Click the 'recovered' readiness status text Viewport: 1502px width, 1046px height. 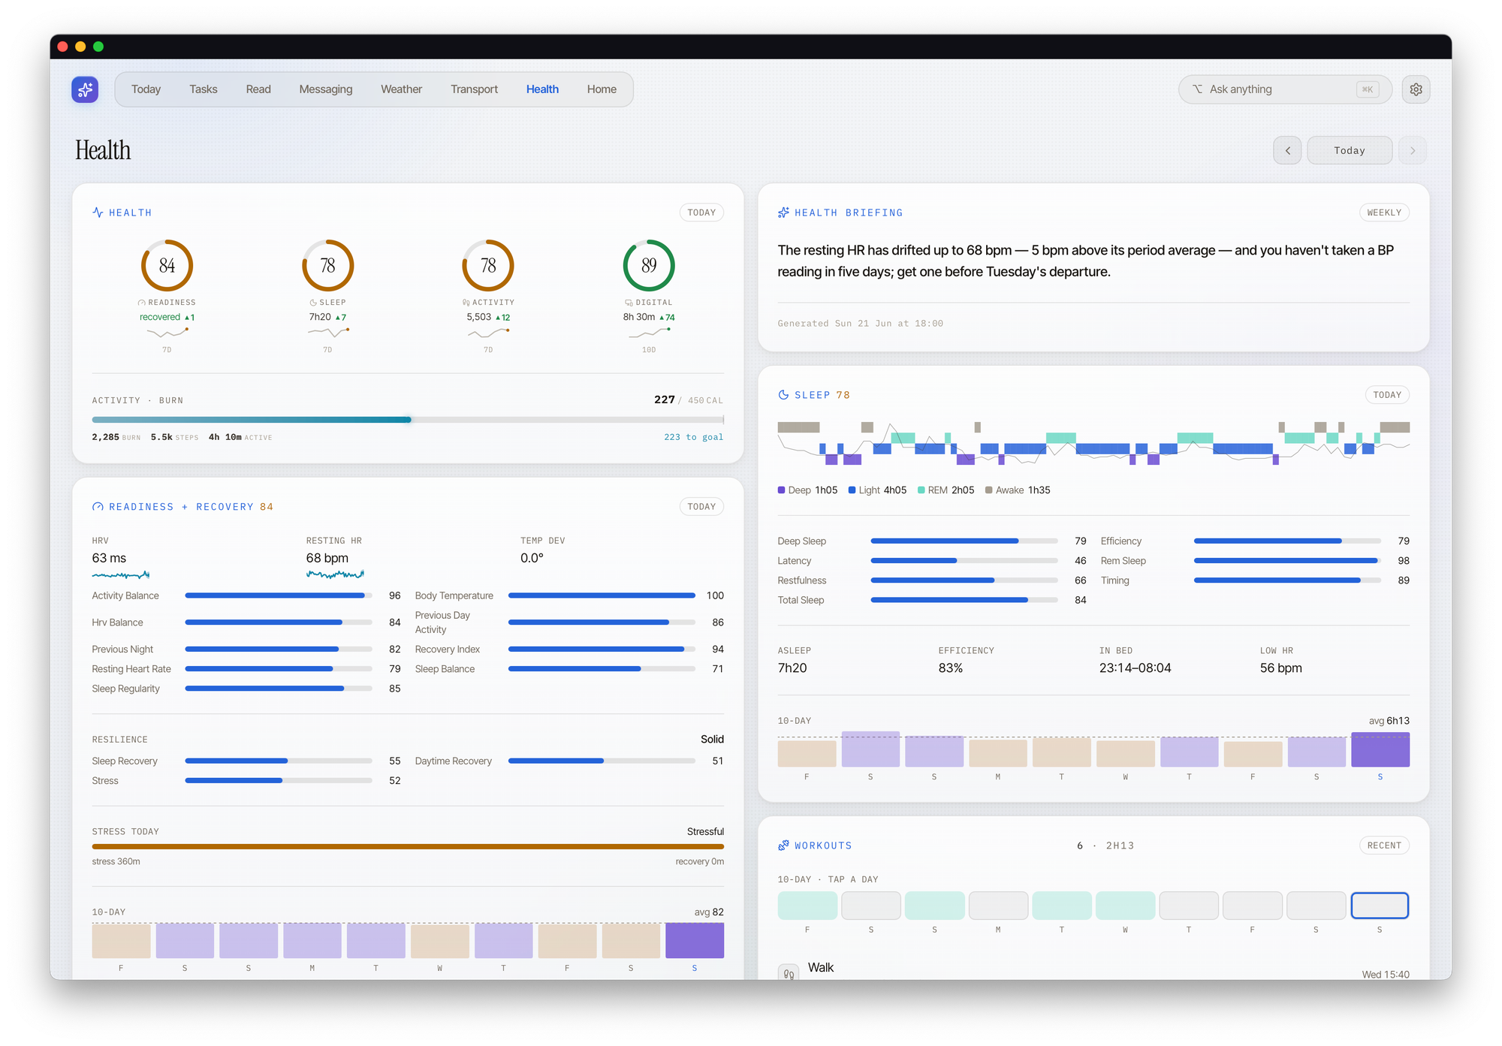click(160, 317)
